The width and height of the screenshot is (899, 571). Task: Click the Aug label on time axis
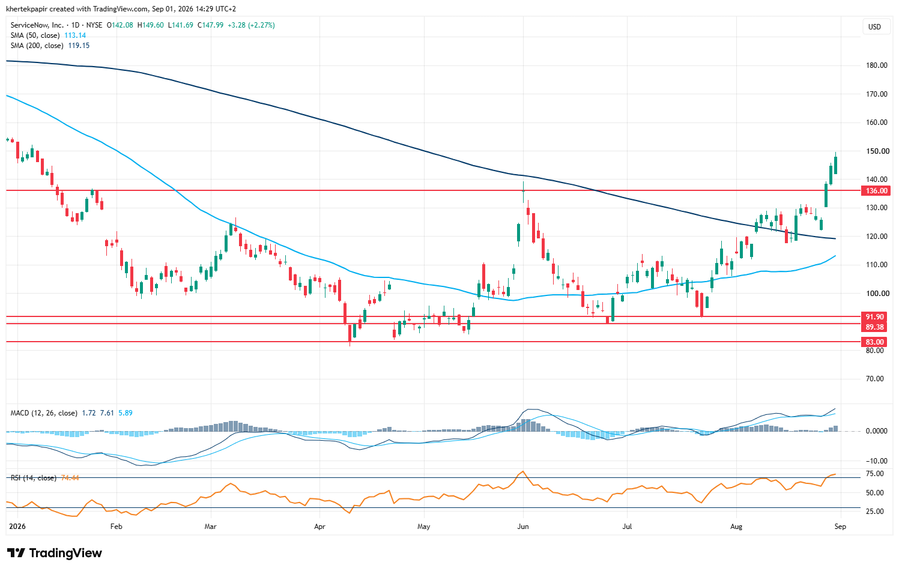tap(736, 527)
